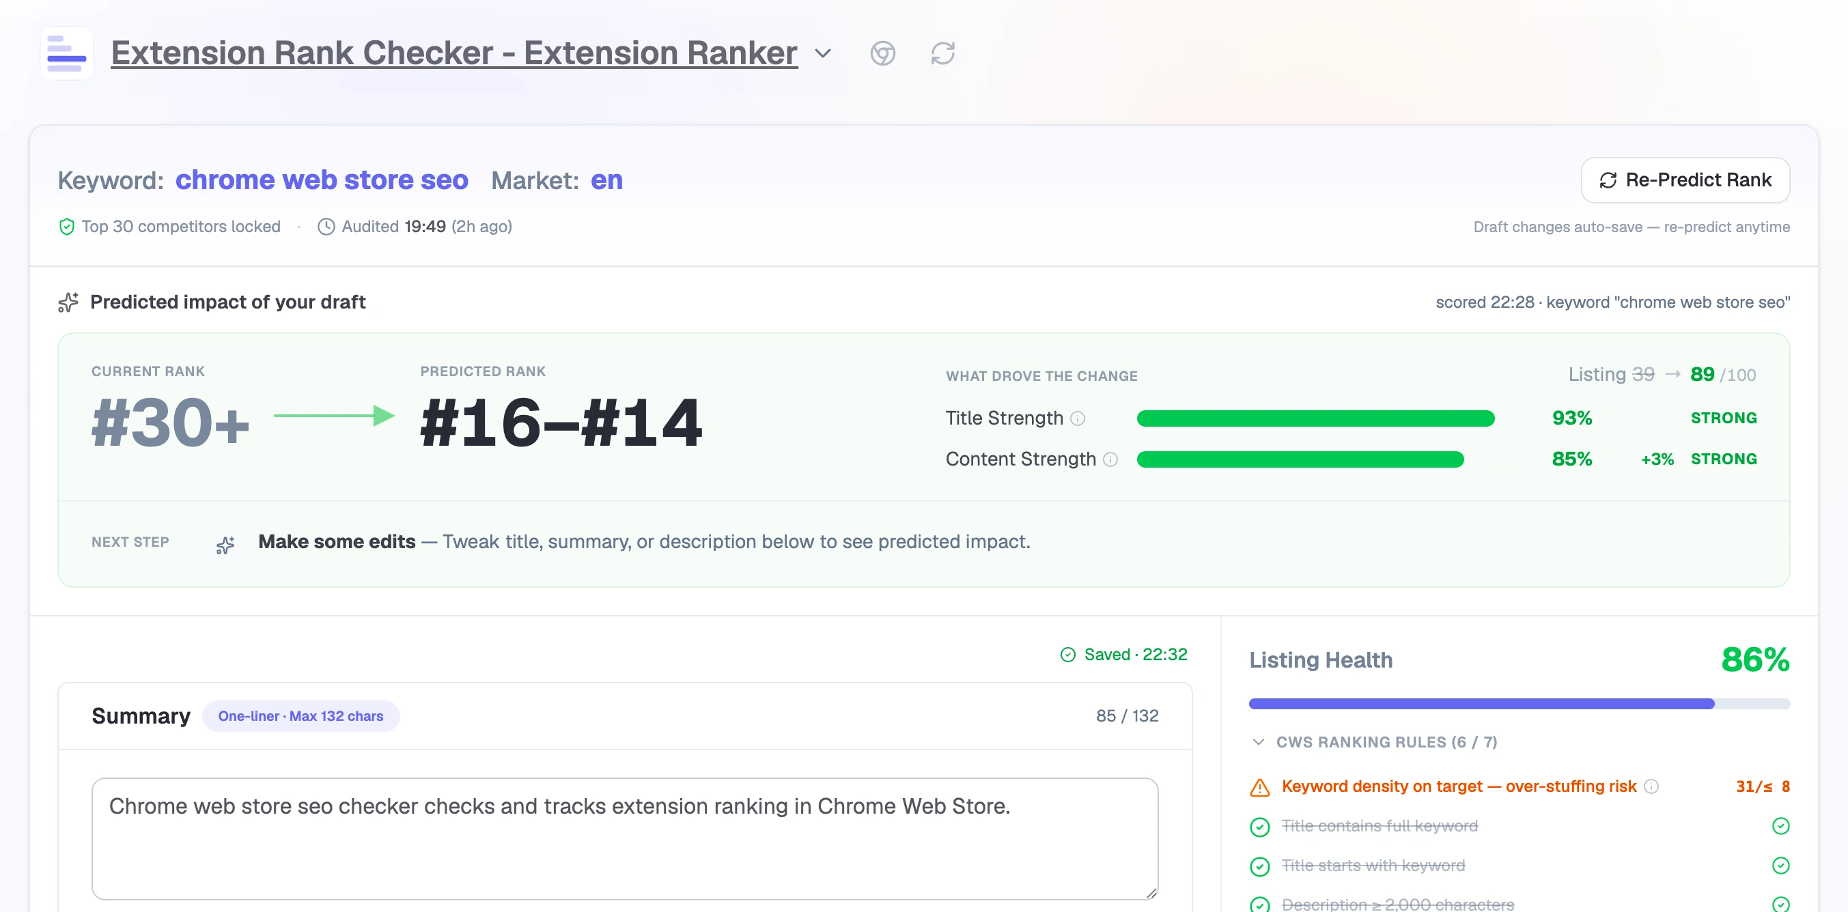Click 'Draft changes auto-save' note
1848x912 pixels.
(1631, 227)
